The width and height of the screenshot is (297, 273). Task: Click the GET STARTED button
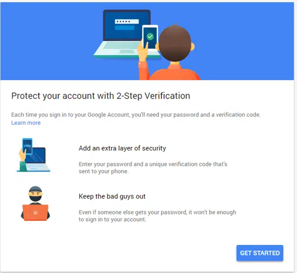(260, 253)
